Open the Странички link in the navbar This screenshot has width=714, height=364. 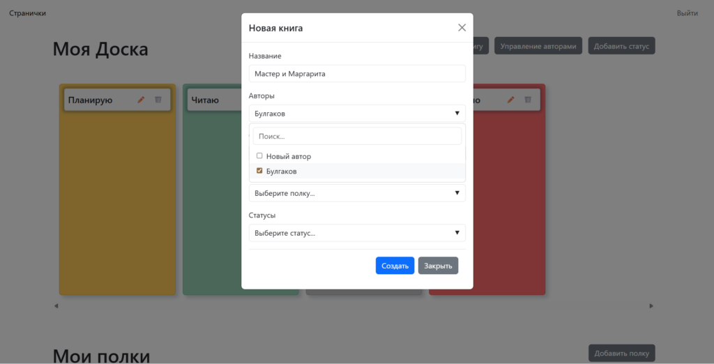pos(27,13)
